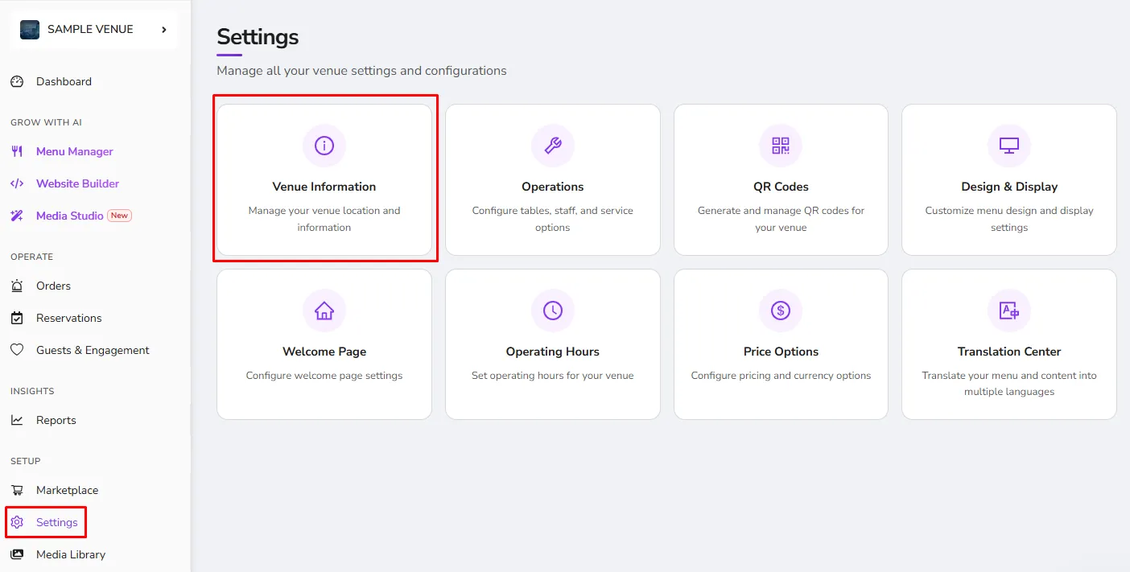This screenshot has height=572, width=1130.
Task: Click the Welcome Page house icon
Action: [324, 311]
